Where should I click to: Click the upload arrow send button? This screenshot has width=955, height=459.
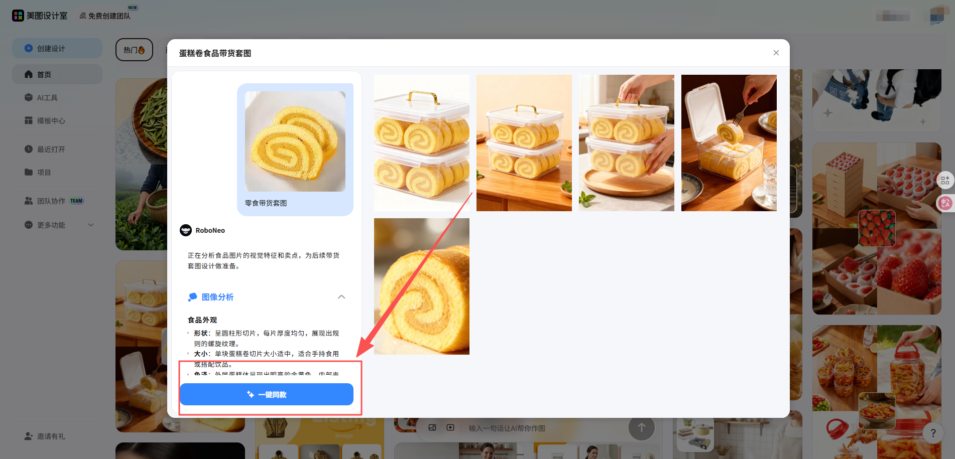(x=641, y=428)
